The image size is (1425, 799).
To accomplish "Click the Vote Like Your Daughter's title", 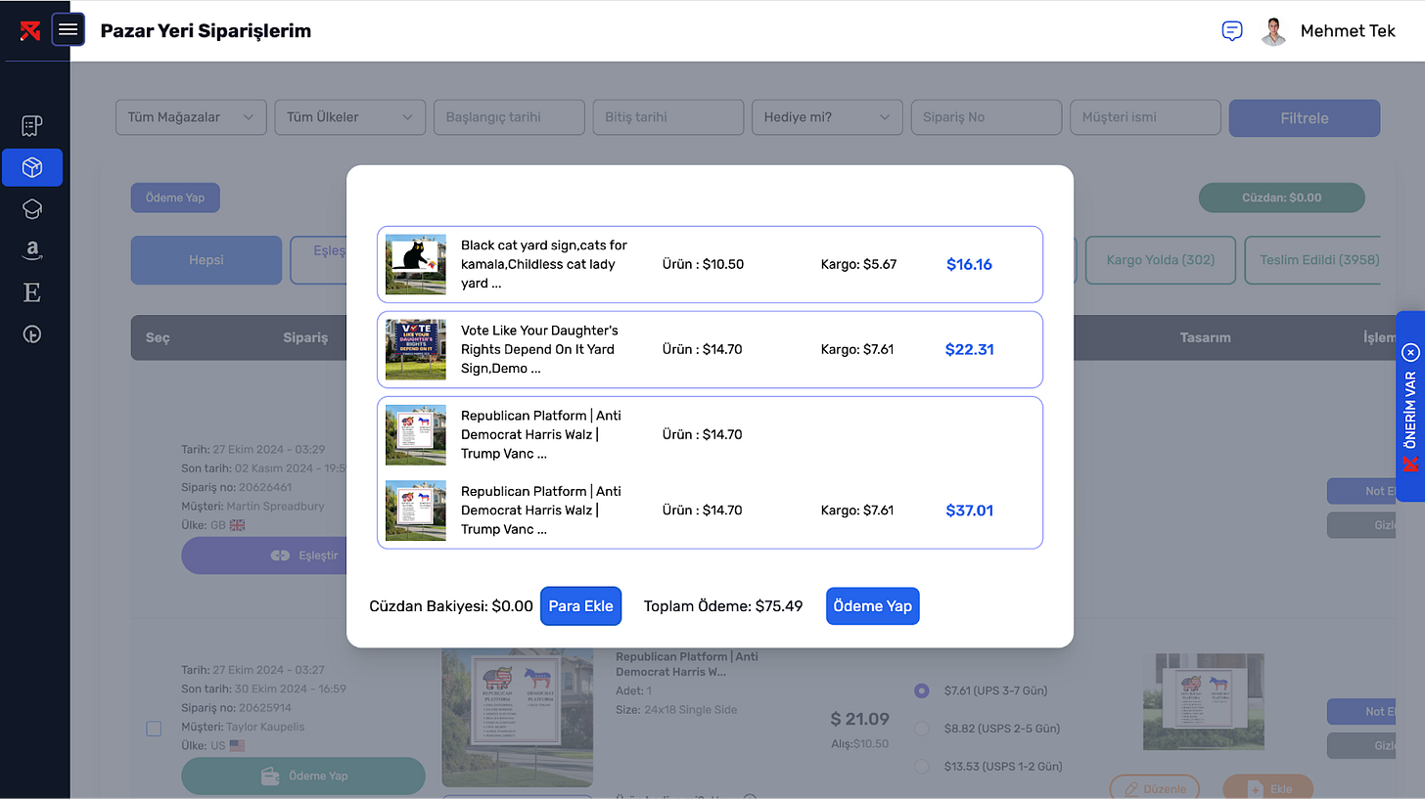I will pyautogui.click(x=539, y=349).
